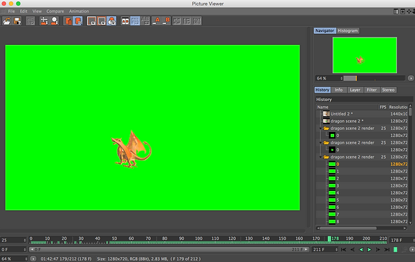
Task: Click the first greyed compare option icon after B
Action: [177, 21]
